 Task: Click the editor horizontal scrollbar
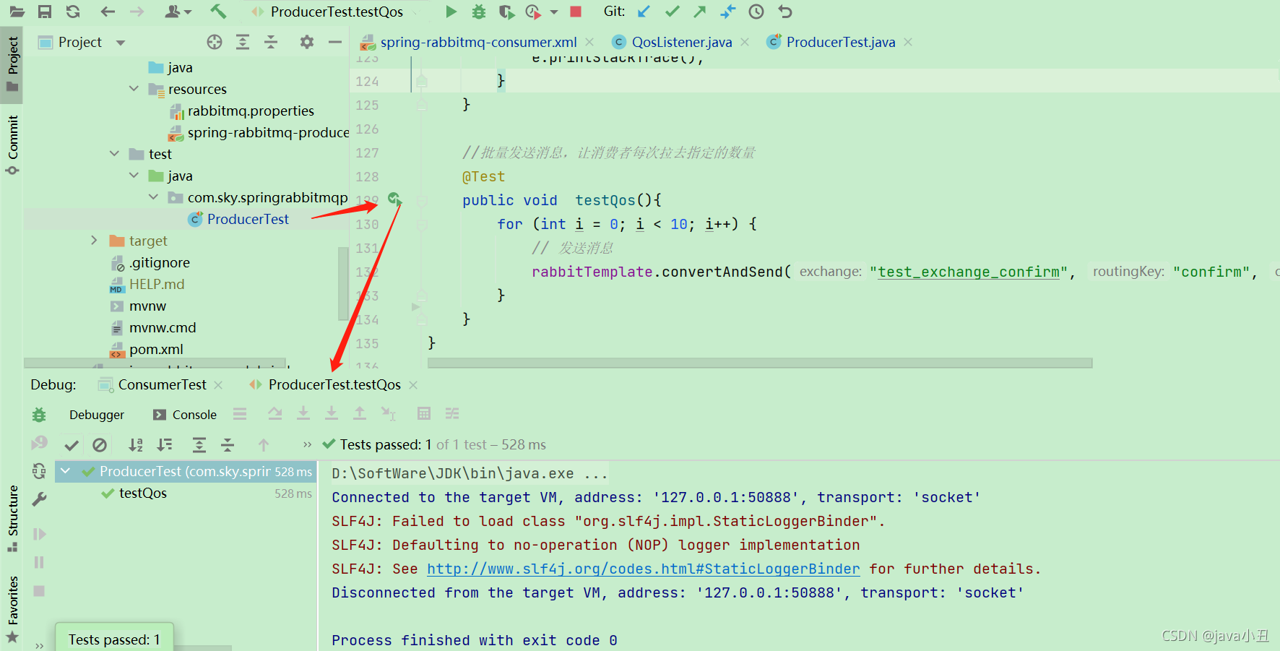click(760, 363)
